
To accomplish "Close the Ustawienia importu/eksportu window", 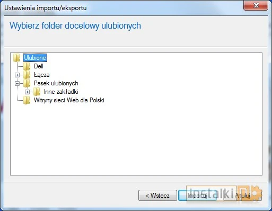I will [x=256, y=5].
